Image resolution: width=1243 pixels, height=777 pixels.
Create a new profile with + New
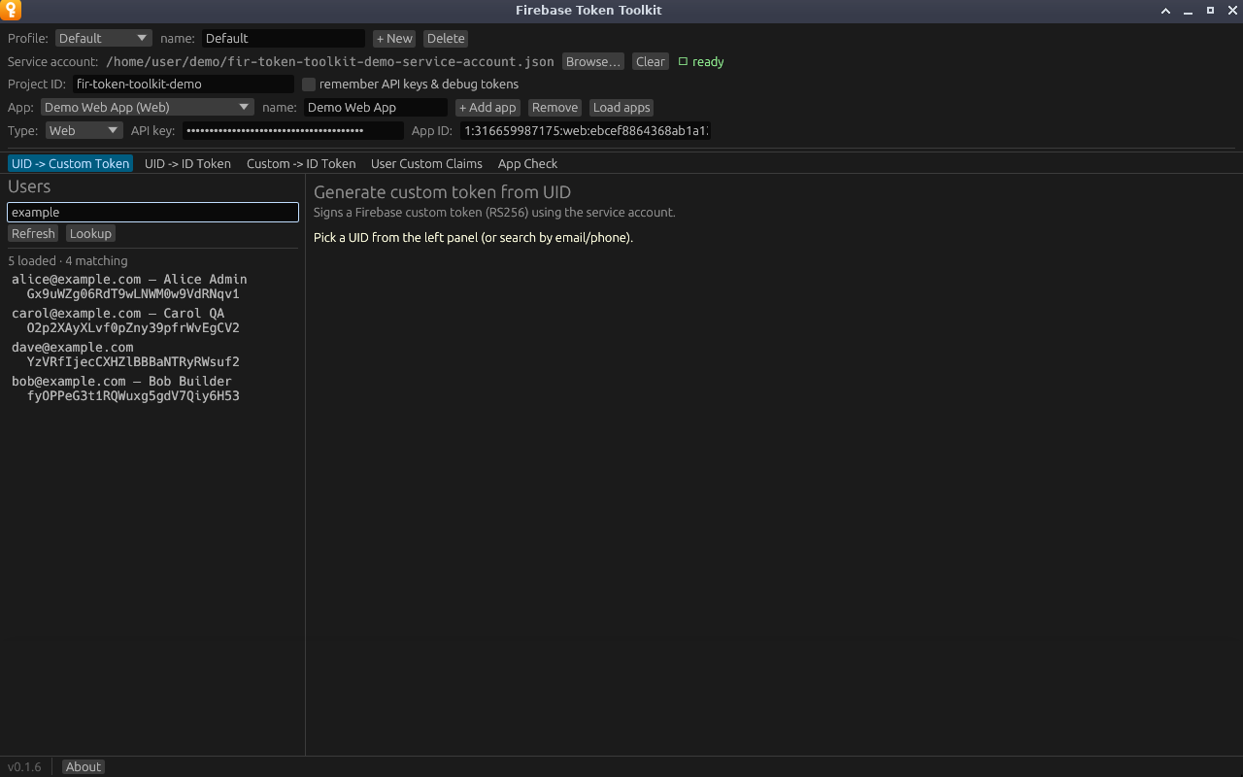pos(394,38)
